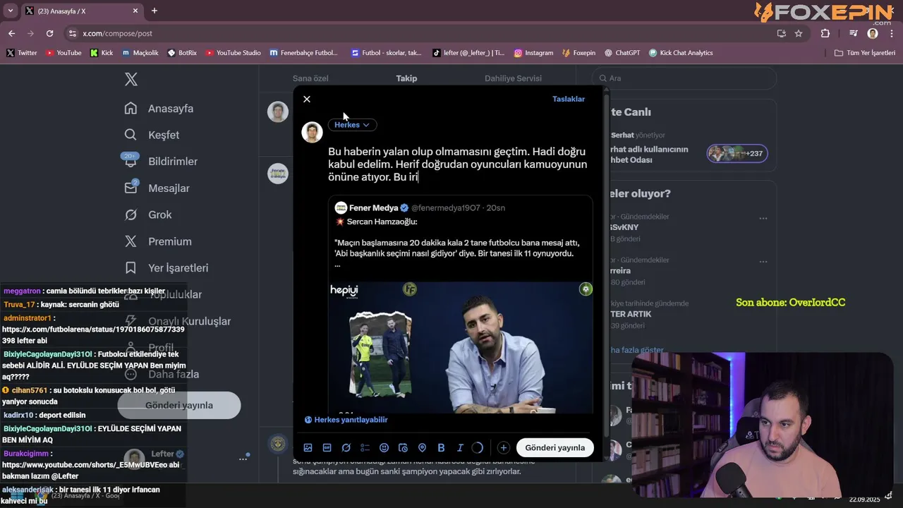Click the Ara search field
The height and width of the screenshot is (508, 903).
(x=684, y=78)
